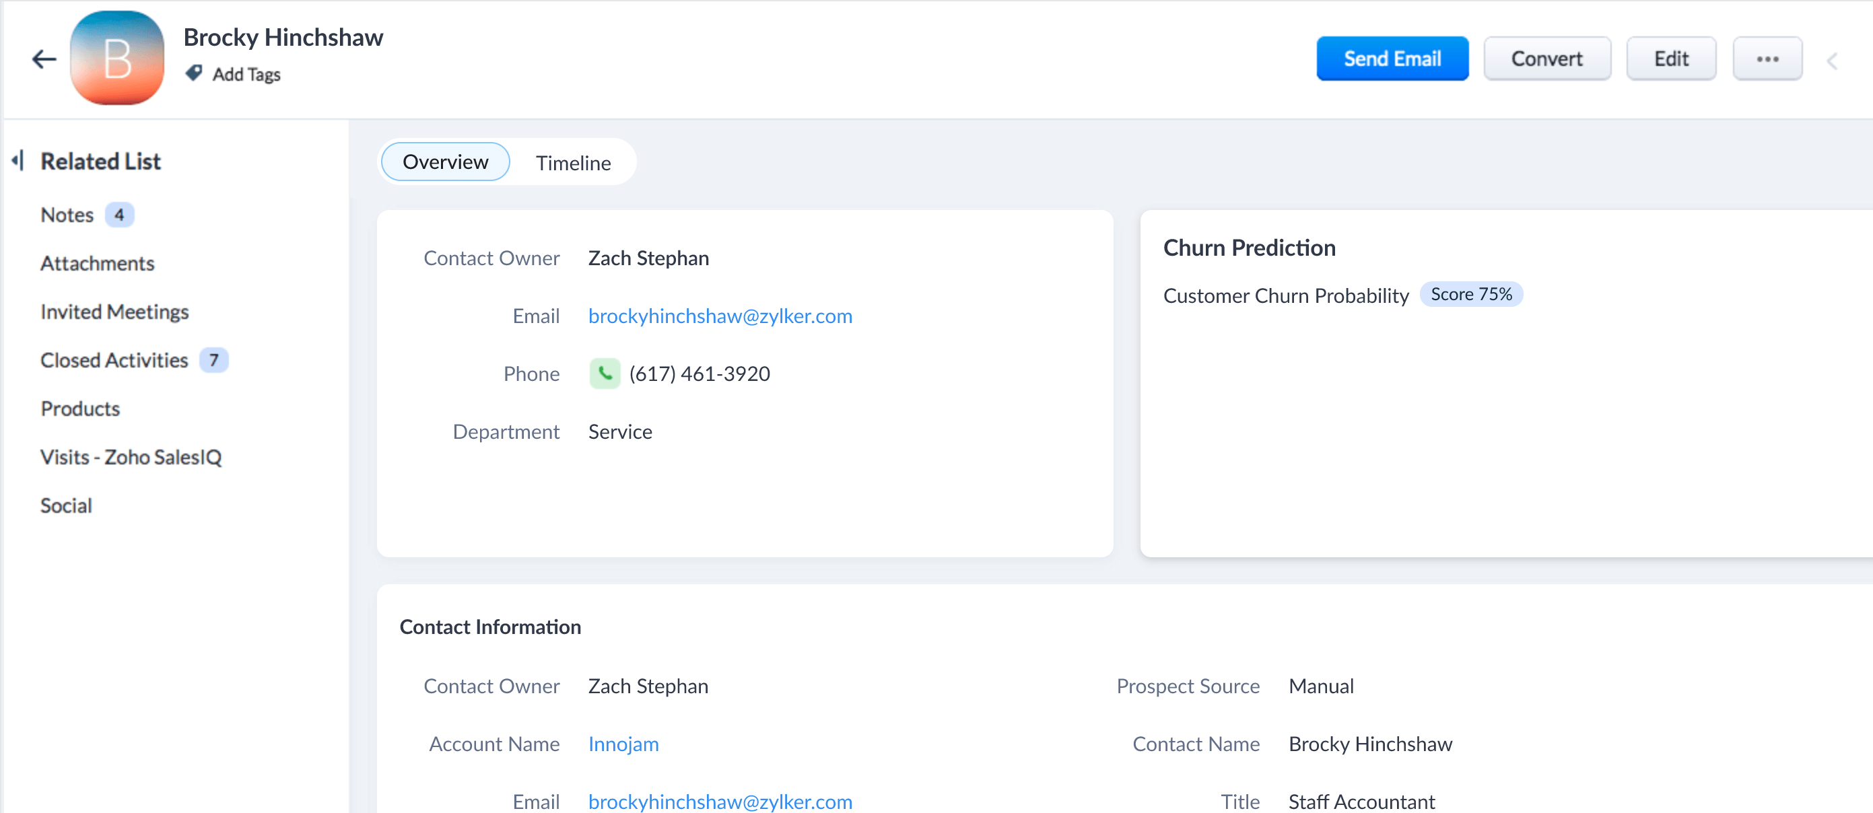This screenshot has height=813, width=1873.
Task: Open Closed Activities related list
Action: (114, 360)
